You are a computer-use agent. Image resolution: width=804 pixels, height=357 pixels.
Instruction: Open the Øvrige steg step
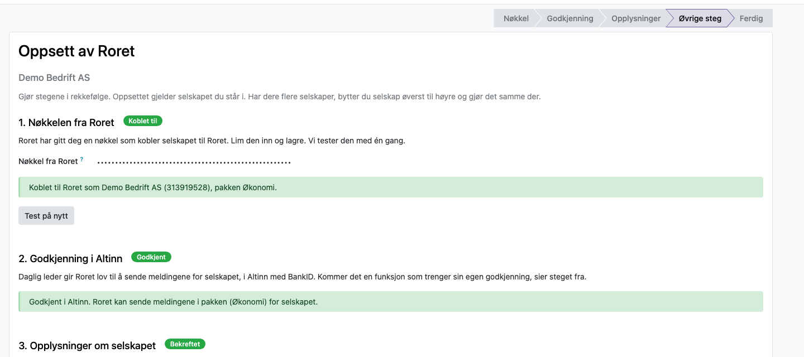(x=700, y=18)
